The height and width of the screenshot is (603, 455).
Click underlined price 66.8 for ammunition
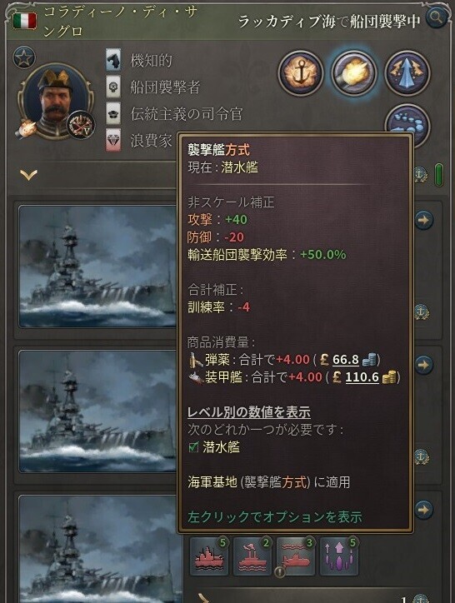pos(345,360)
